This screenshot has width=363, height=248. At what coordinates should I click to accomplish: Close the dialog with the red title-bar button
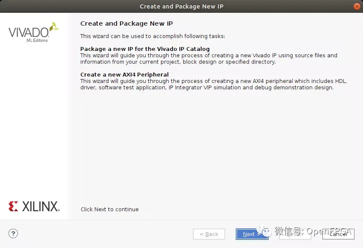[357, 6]
